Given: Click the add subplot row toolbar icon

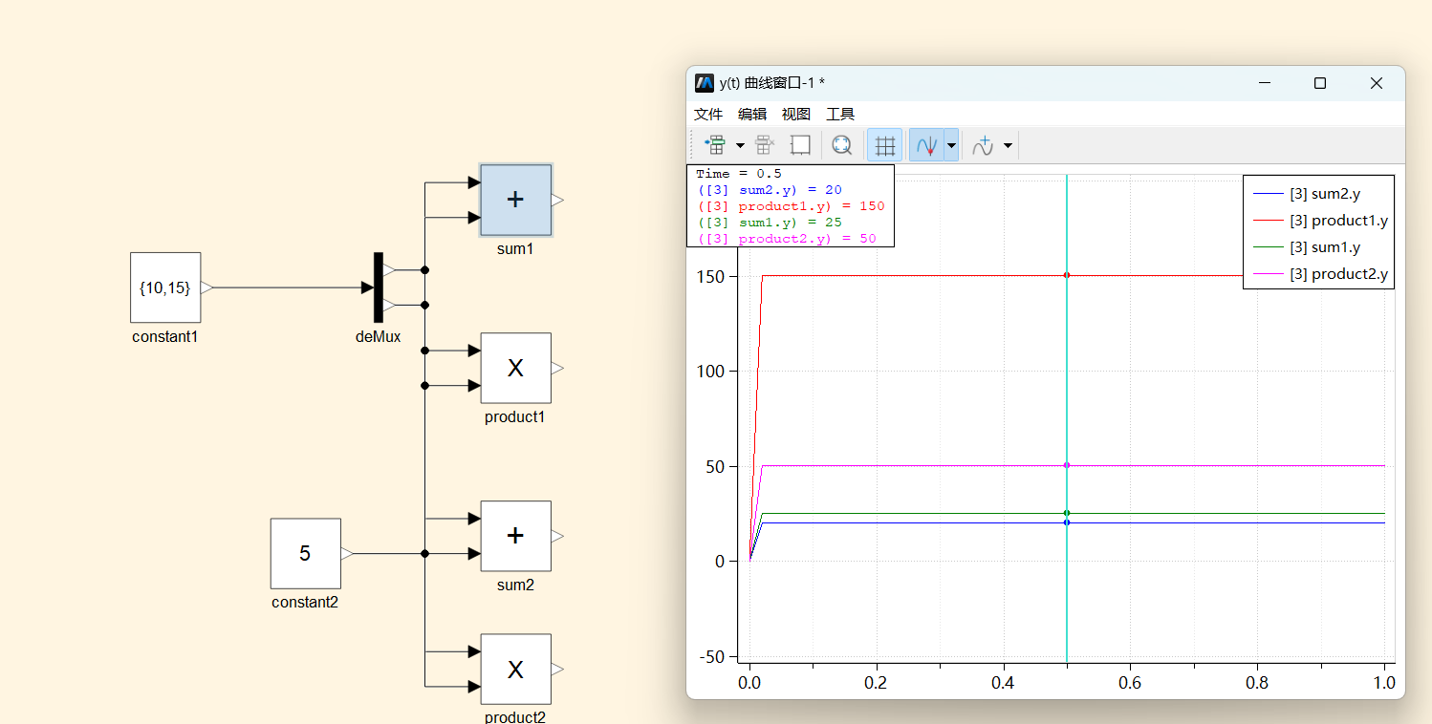Looking at the screenshot, I should click(x=714, y=145).
